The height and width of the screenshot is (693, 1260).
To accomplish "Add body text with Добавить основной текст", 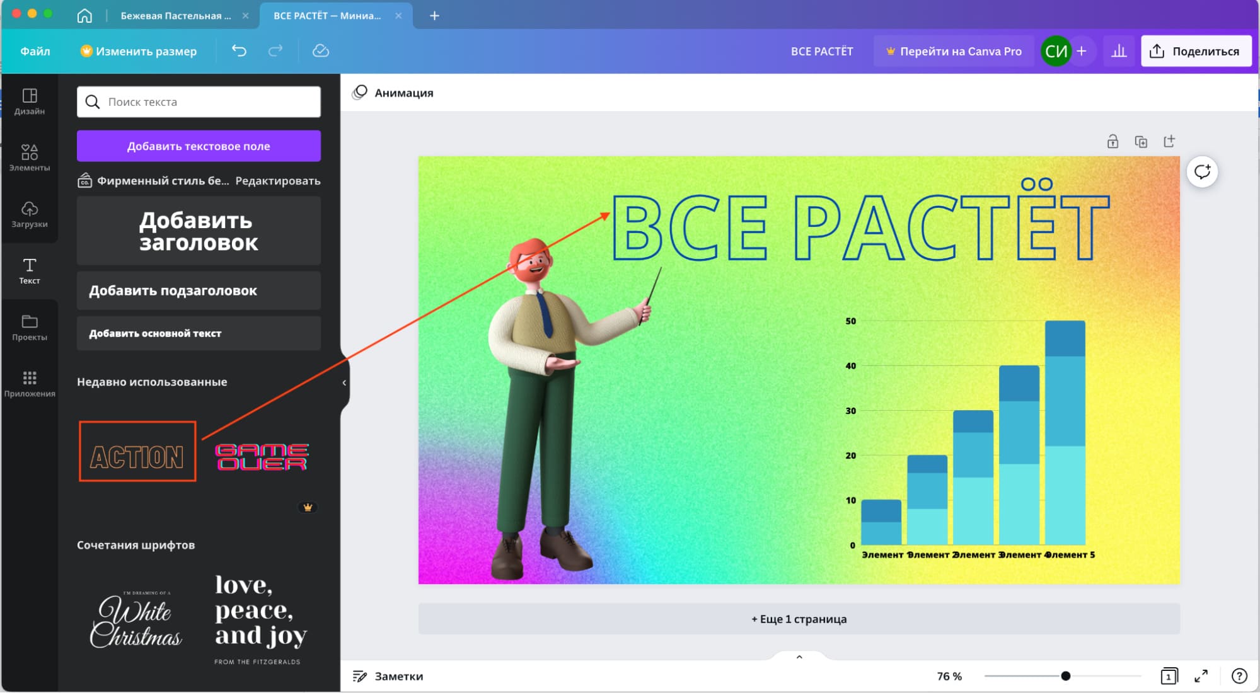I will click(199, 333).
